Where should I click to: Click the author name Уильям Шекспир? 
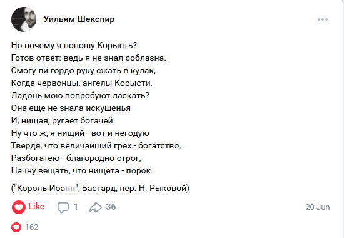coord(79,19)
